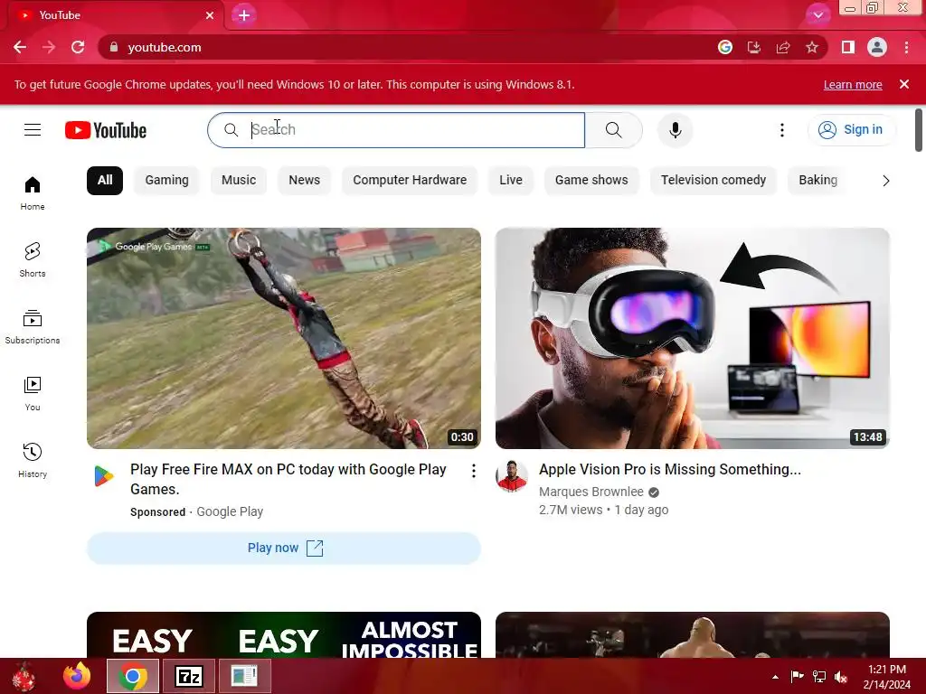Open the You section in sidebar
This screenshot has height=694, width=926.
click(33, 393)
